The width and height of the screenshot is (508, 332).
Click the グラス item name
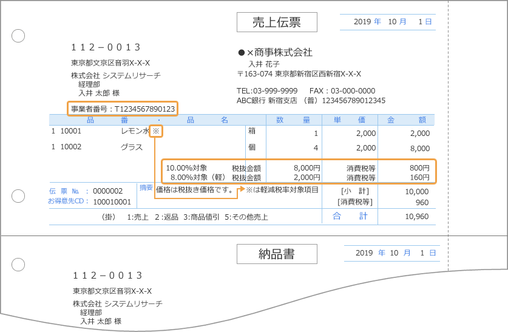(x=132, y=147)
